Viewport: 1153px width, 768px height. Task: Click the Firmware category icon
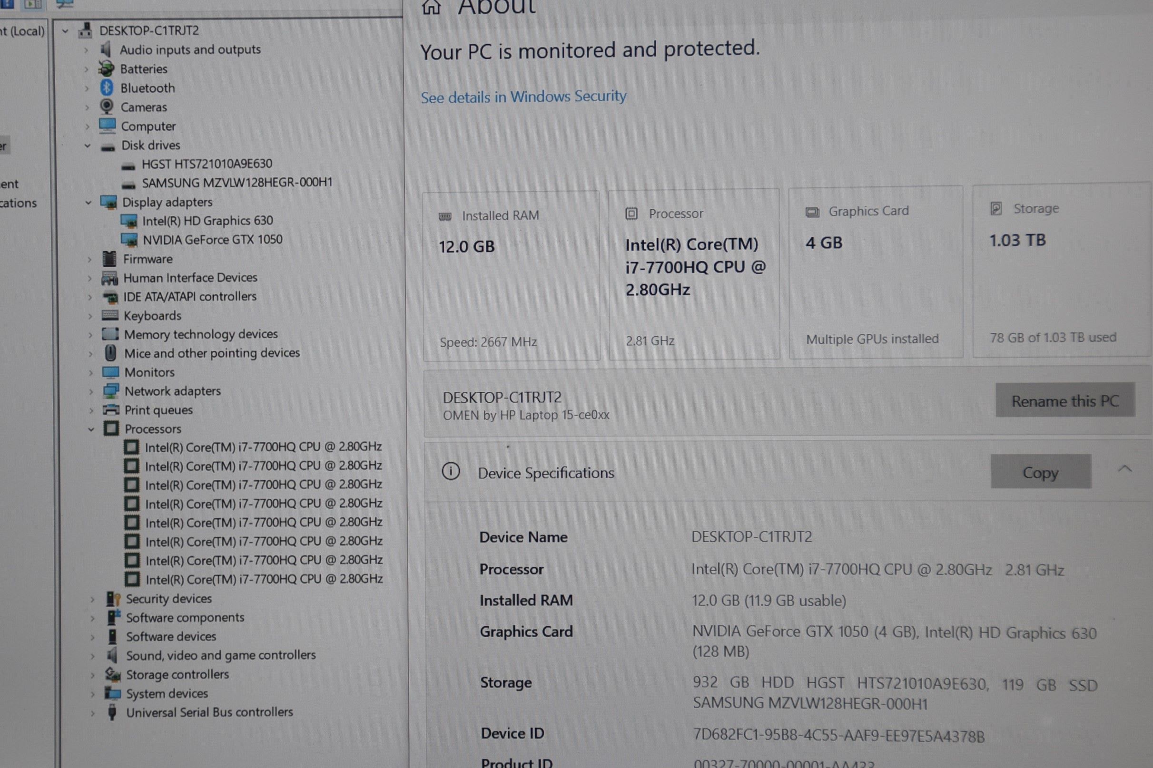[x=109, y=259]
